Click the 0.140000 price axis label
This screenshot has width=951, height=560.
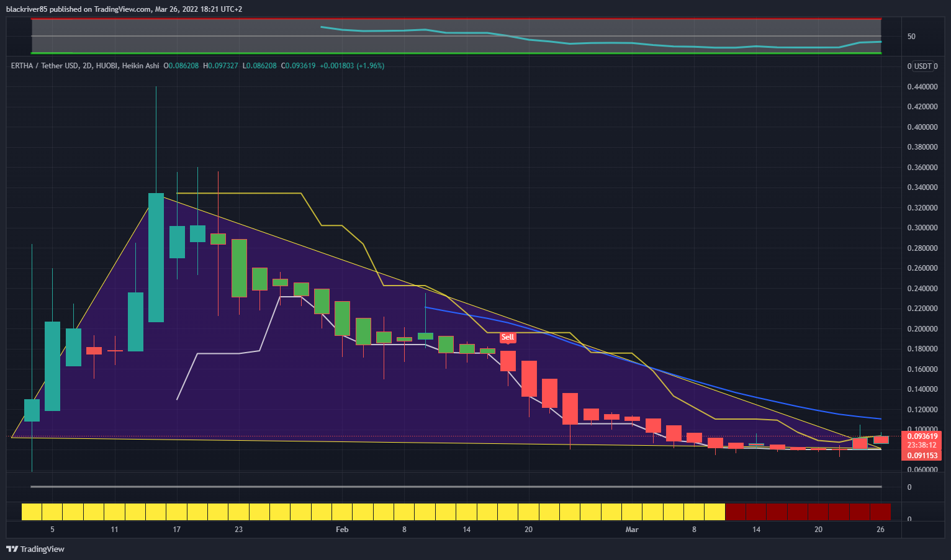click(x=922, y=389)
